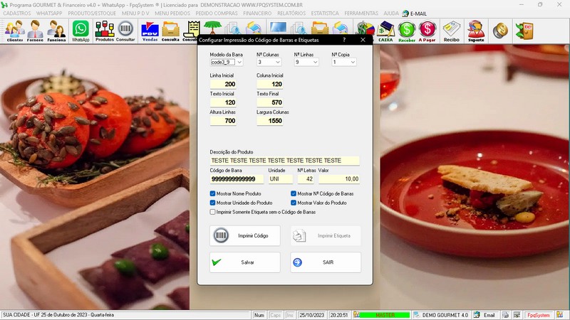The width and height of the screenshot is (570, 320).
Task: Uncheck Mostrar Nome Produto
Action: click(x=212, y=193)
